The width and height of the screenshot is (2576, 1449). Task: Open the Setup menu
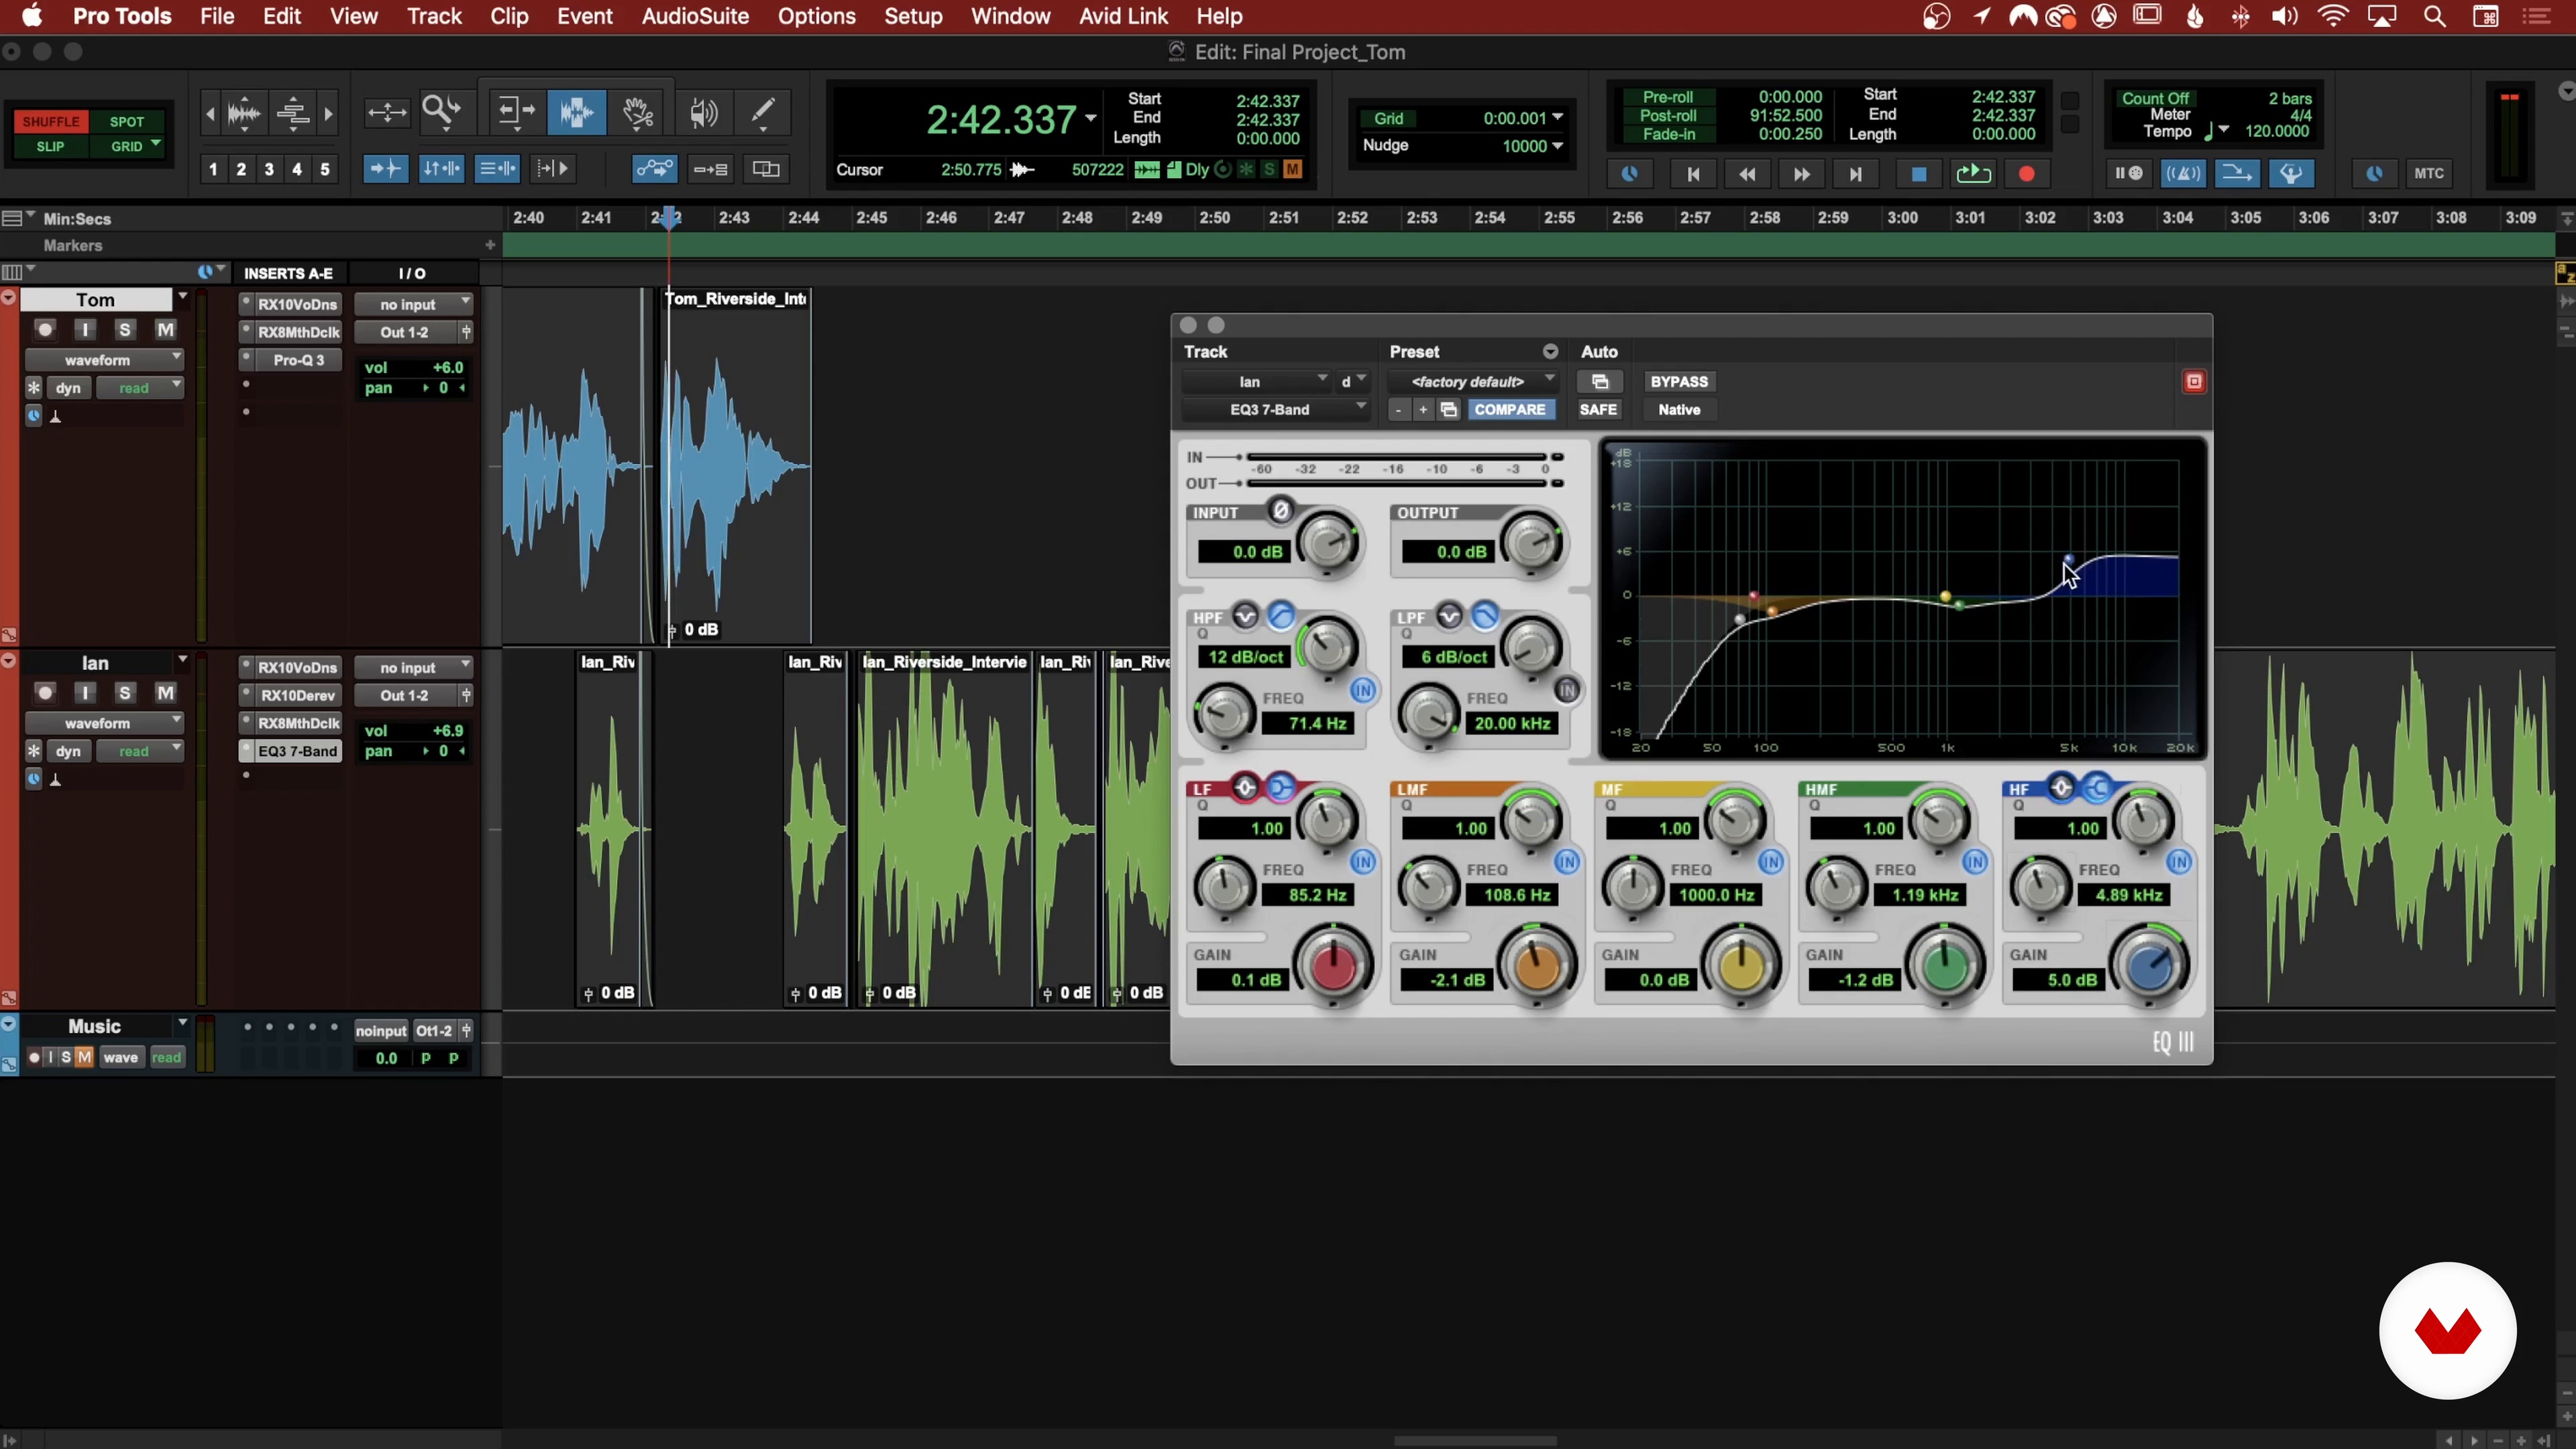coord(913,16)
